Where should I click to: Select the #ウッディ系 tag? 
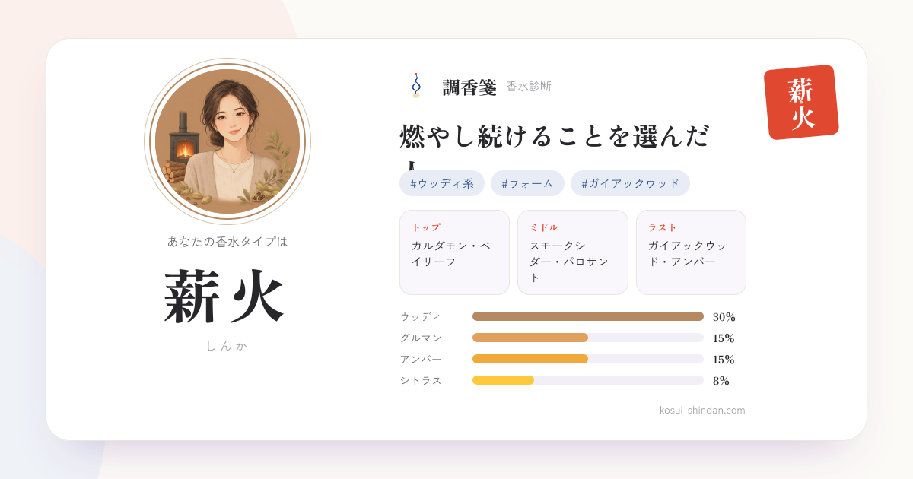point(442,183)
